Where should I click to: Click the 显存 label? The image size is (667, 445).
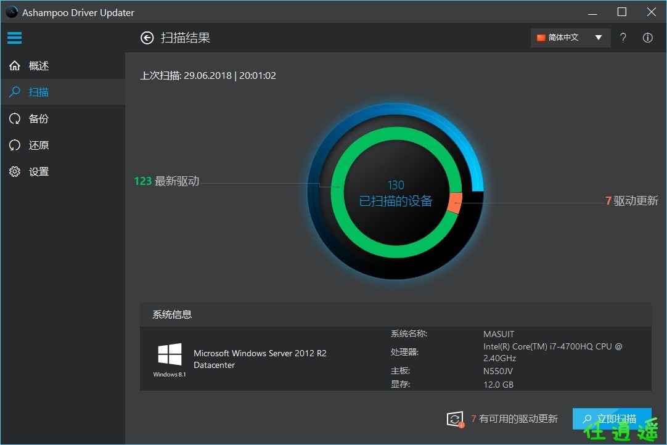(400, 385)
